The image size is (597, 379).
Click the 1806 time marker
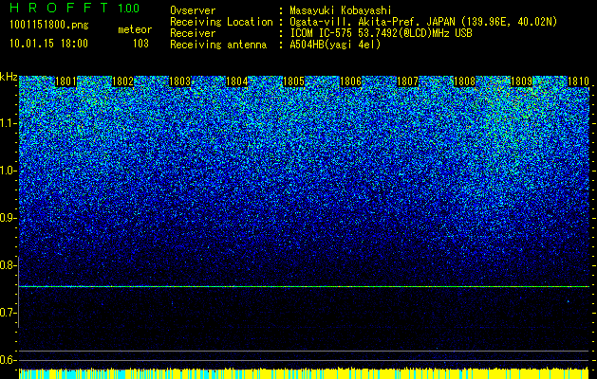pos(350,81)
